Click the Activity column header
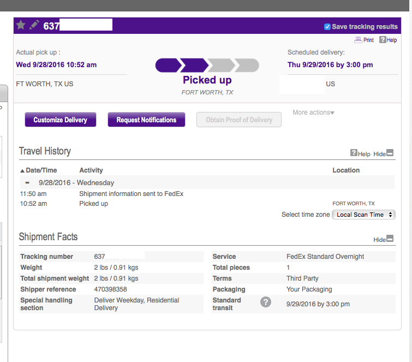412x362 pixels. tap(91, 170)
